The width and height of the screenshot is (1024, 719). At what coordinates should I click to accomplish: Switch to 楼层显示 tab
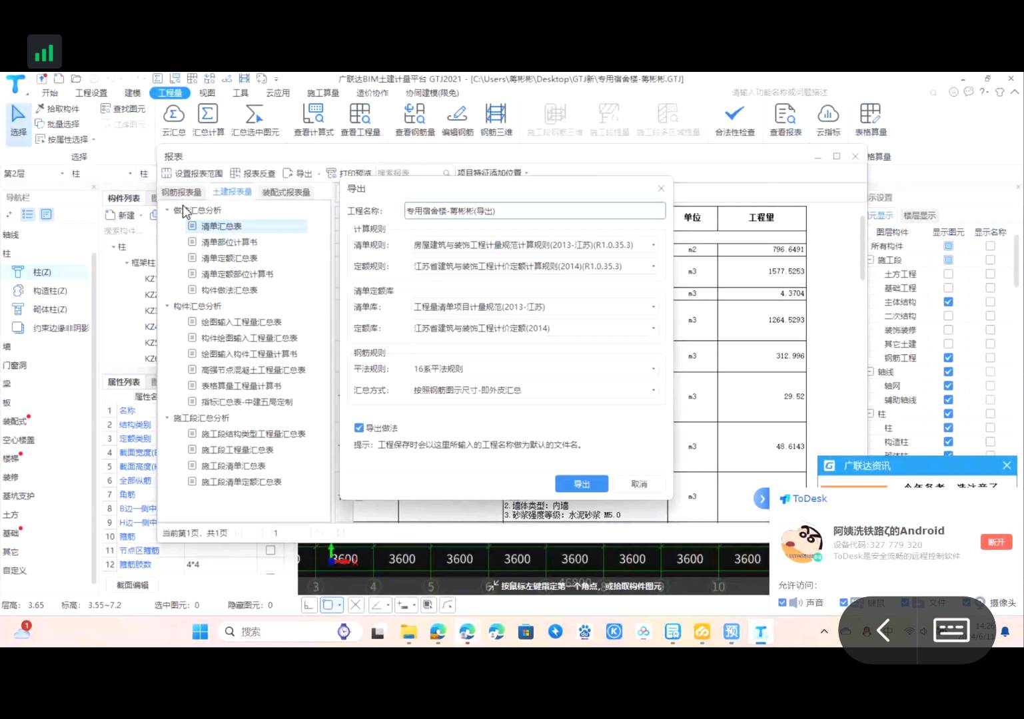coord(919,215)
